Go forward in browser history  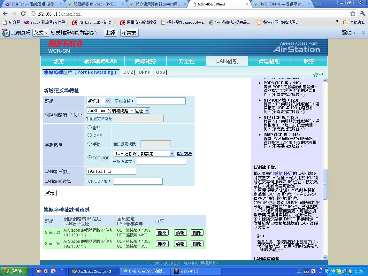coord(14,14)
